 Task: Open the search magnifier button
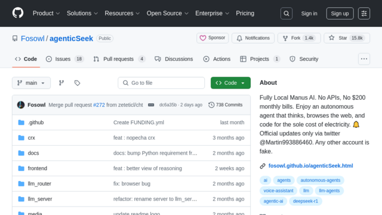click(x=286, y=13)
